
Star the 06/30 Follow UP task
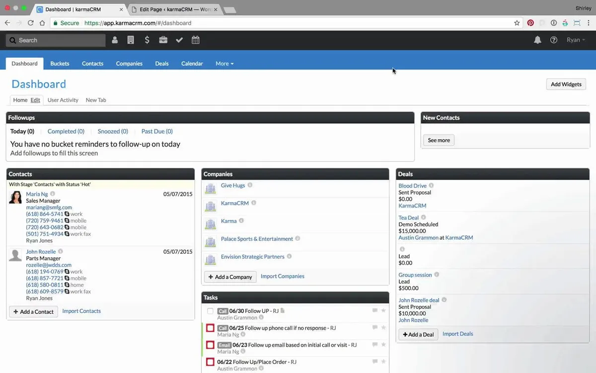[x=383, y=311]
